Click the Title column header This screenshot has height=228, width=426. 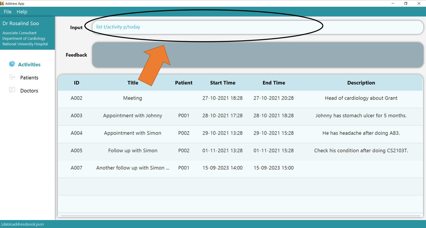click(133, 83)
